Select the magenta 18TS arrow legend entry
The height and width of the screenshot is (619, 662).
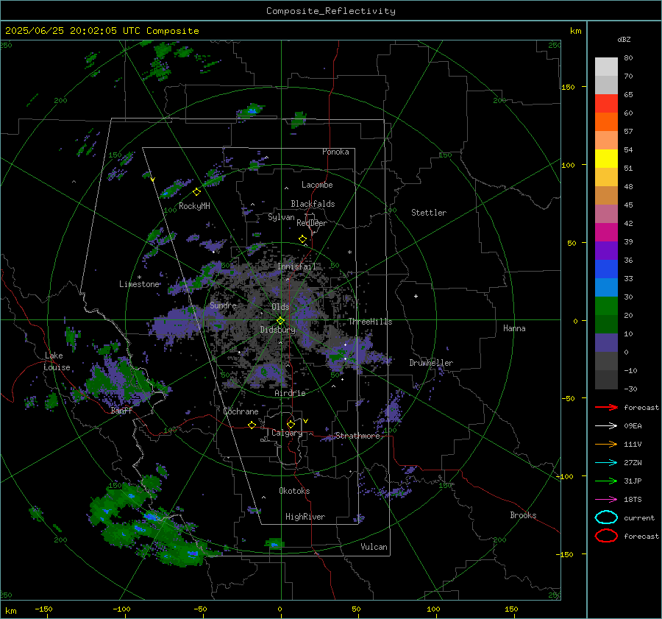coord(606,500)
